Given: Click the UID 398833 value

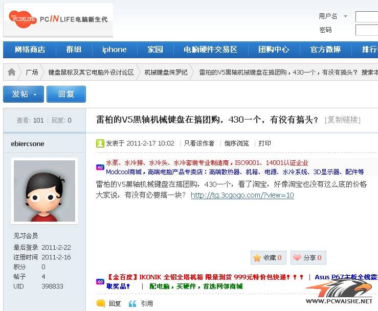Looking at the screenshot, I should (x=52, y=286).
